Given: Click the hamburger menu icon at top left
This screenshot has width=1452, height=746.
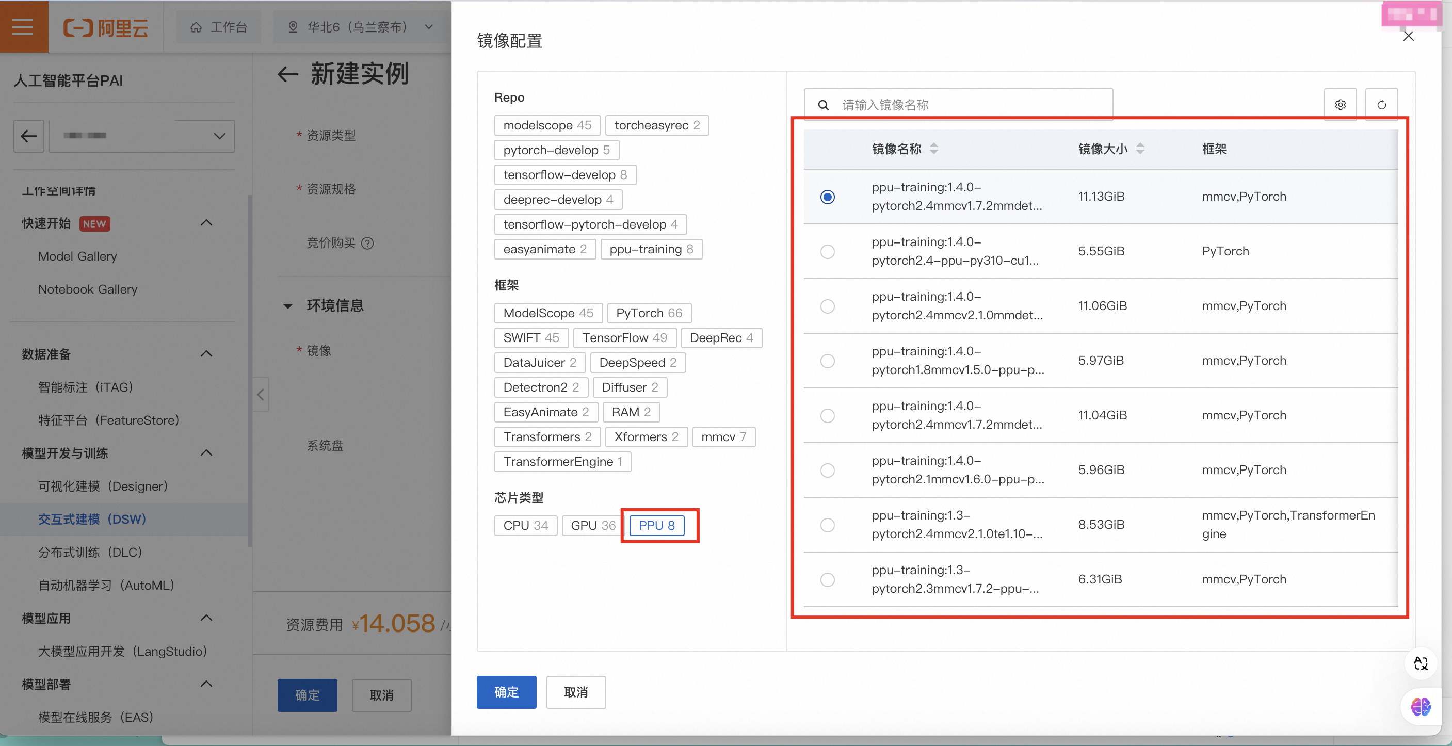Looking at the screenshot, I should click(23, 26).
